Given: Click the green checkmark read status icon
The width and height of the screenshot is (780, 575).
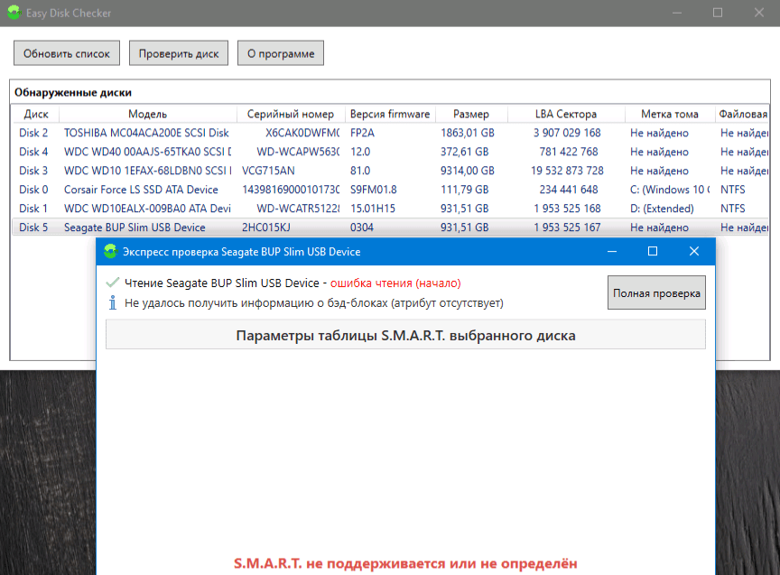Looking at the screenshot, I should [113, 283].
